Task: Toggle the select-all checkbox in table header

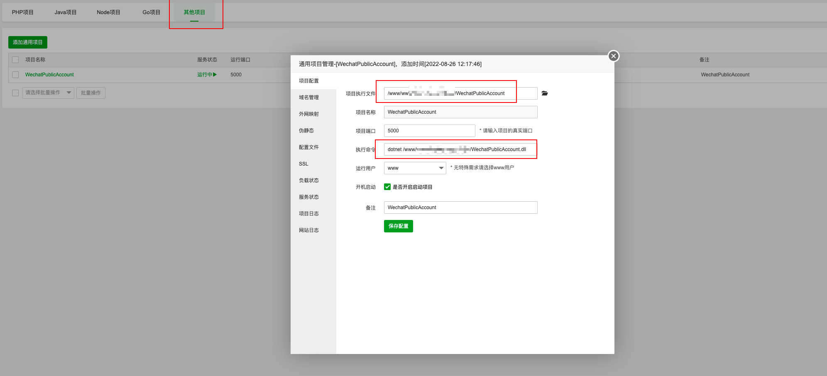Action: point(15,60)
